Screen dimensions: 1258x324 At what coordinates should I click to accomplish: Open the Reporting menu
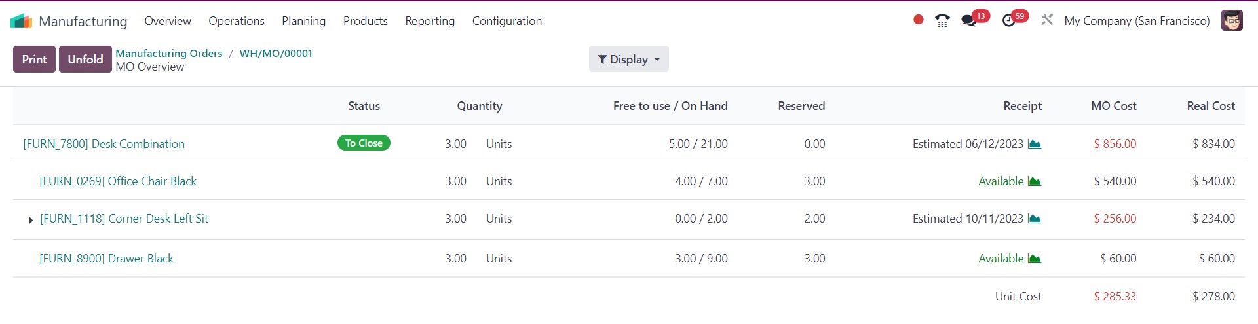click(430, 21)
